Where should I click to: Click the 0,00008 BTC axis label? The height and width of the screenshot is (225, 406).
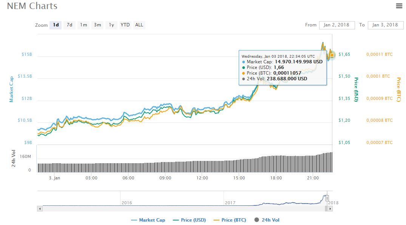point(380,120)
